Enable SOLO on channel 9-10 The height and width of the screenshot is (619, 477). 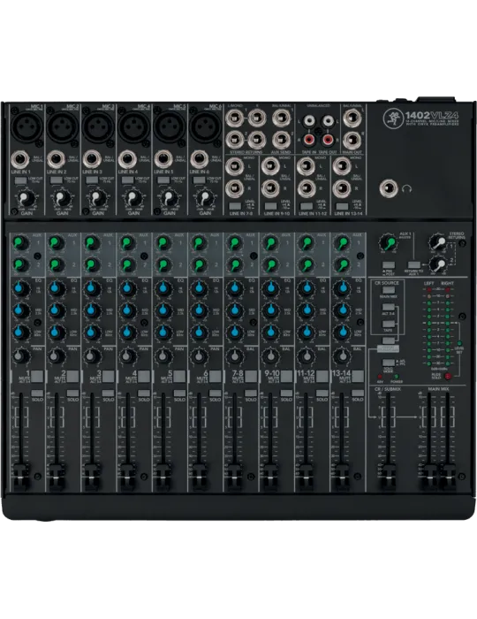pos(286,394)
